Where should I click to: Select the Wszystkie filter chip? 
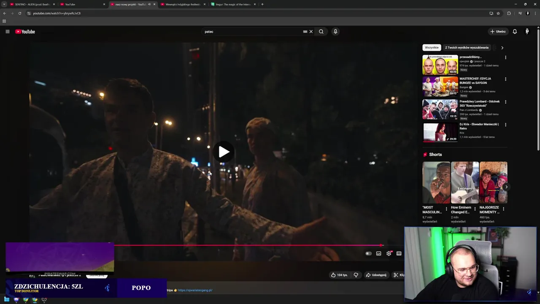tap(432, 48)
